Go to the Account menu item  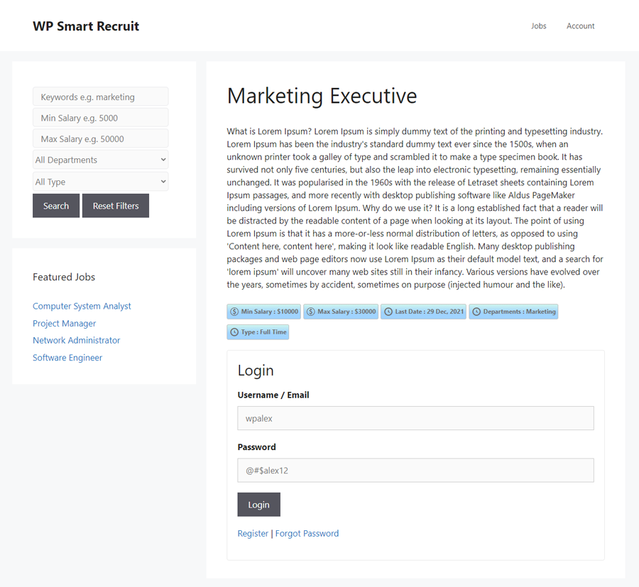[580, 26]
